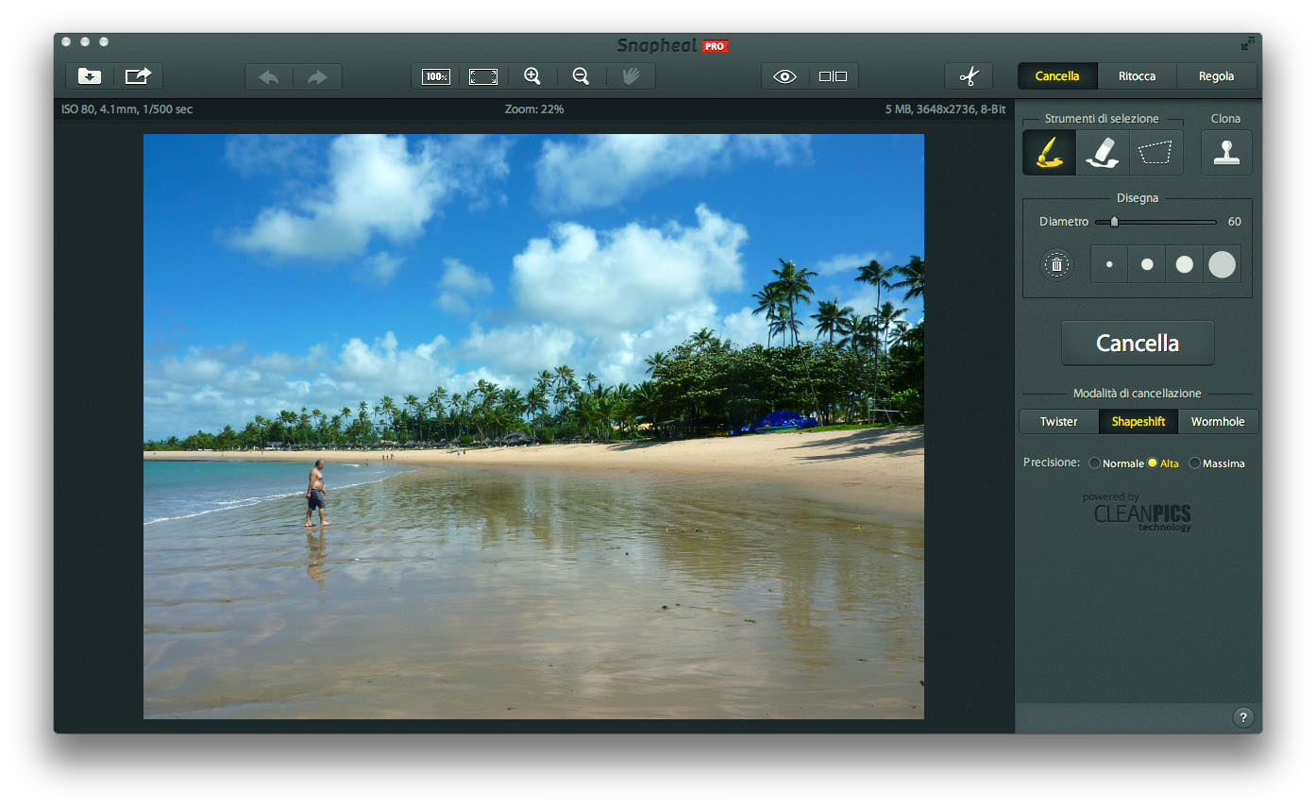Select the eraser selection tool

tap(1103, 152)
